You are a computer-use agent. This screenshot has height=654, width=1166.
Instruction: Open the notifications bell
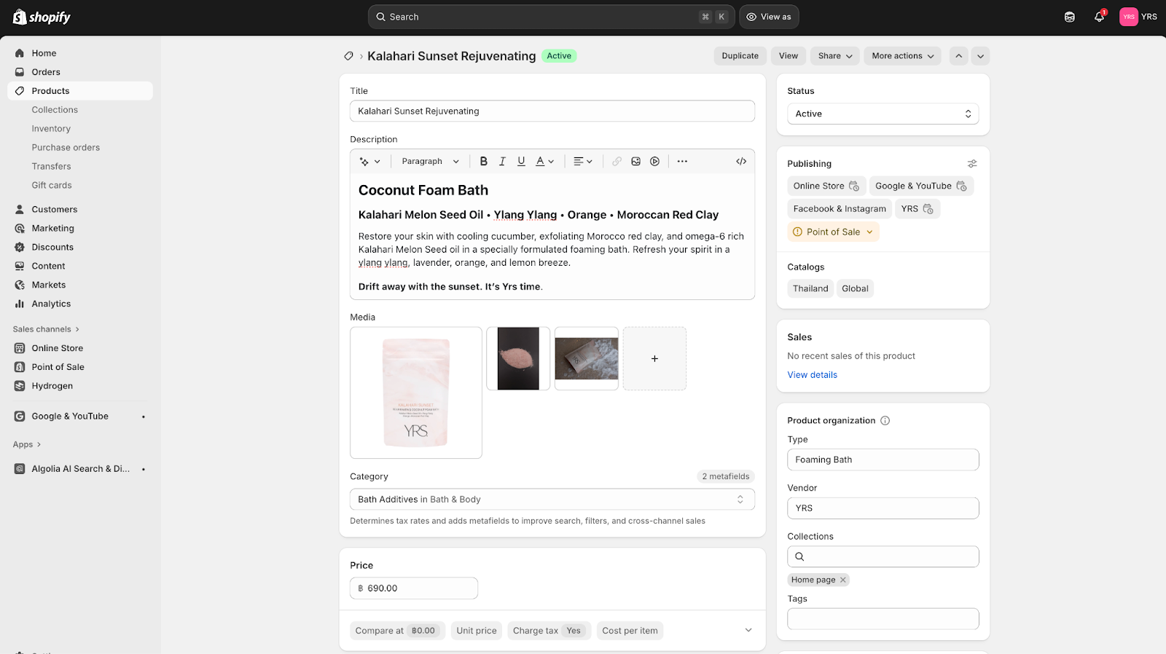coord(1099,17)
